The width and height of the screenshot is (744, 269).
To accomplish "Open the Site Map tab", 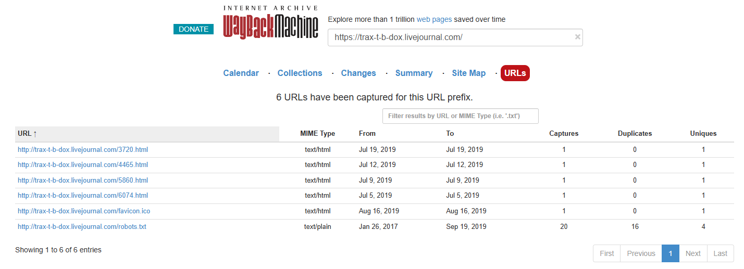I will 468,73.
